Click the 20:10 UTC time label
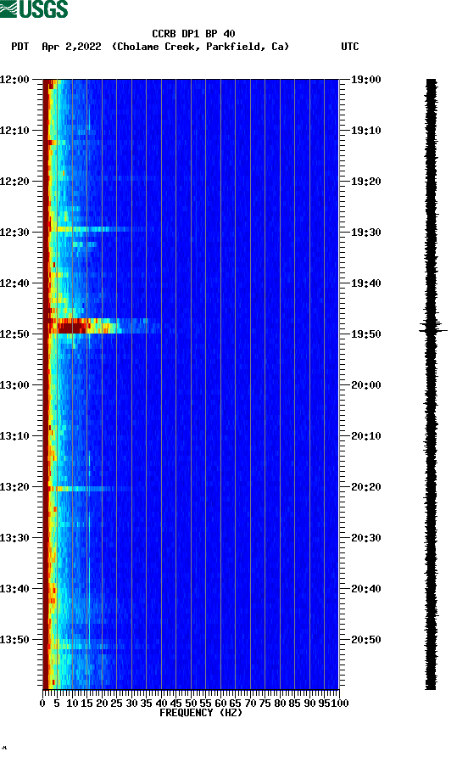The width and height of the screenshot is (468, 757). tap(365, 436)
